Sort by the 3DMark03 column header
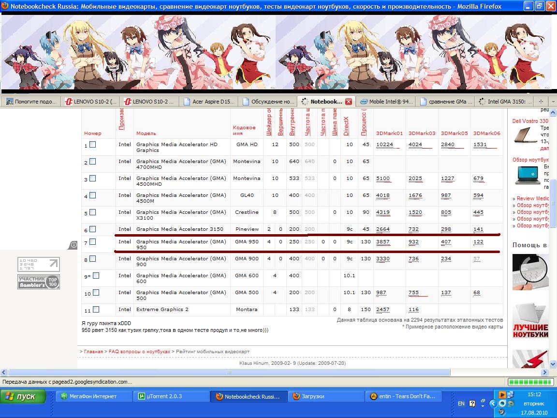This screenshot has width=557, height=418. [422, 134]
